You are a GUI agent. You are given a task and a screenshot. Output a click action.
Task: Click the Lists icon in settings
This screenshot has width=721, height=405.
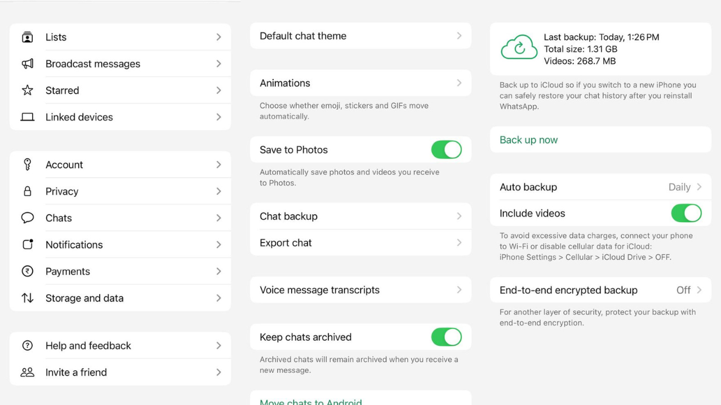[x=27, y=37]
